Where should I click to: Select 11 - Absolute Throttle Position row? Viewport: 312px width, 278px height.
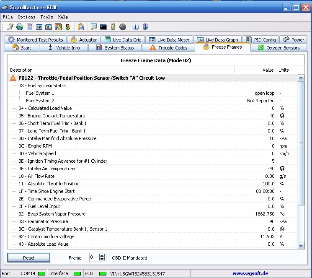[153, 184]
